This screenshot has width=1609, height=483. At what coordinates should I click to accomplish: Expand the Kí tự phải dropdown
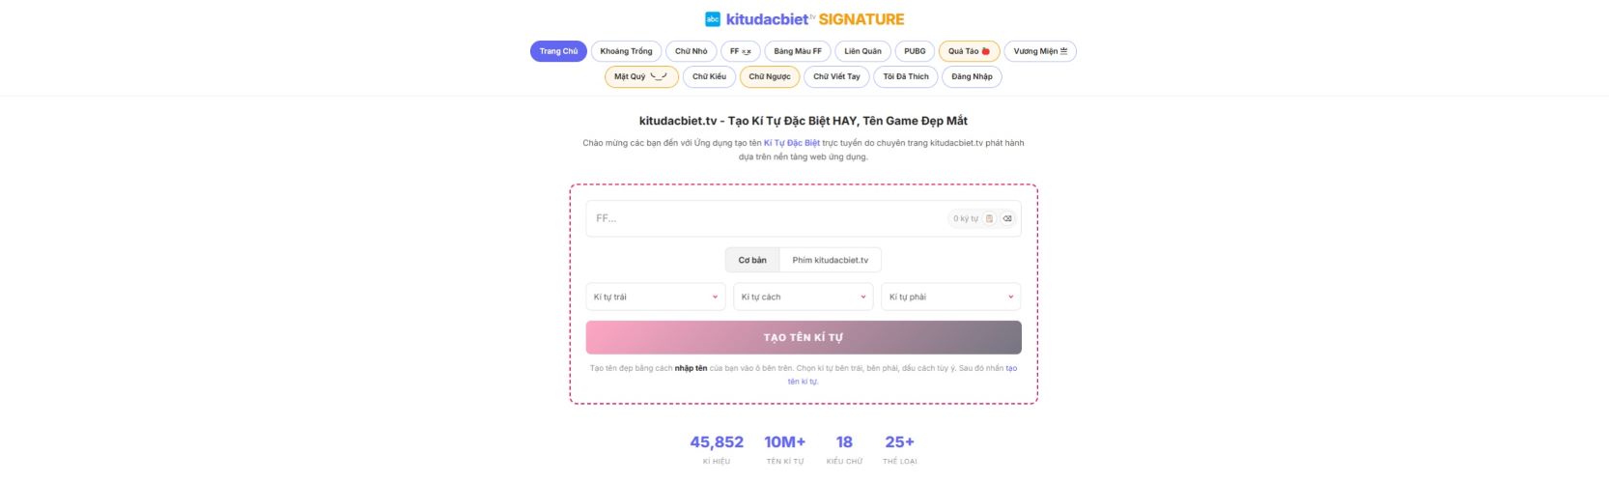coord(950,297)
